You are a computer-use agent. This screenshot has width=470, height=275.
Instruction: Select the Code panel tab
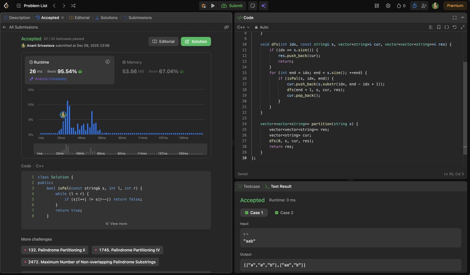click(x=246, y=18)
